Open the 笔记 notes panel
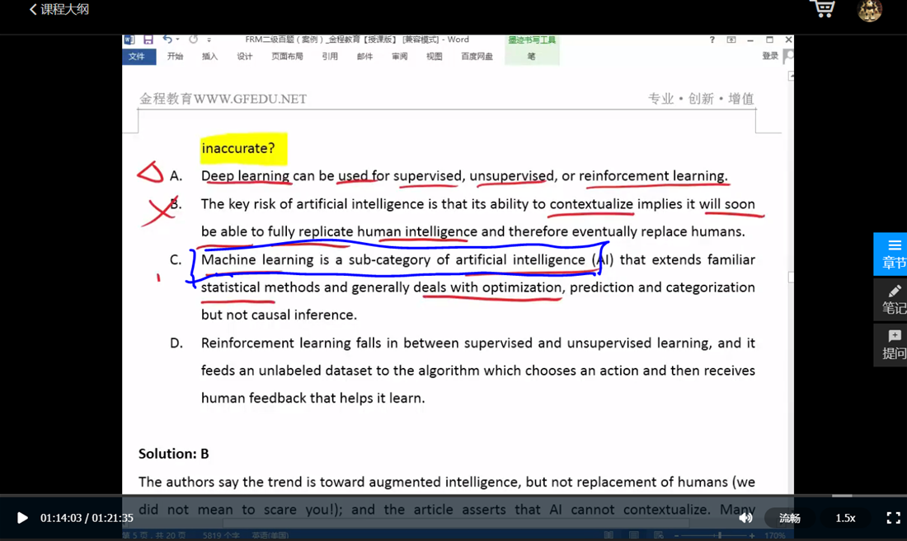907x541 pixels. (891, 299)
